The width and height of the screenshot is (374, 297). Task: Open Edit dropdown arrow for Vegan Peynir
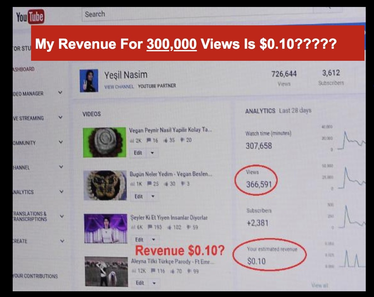[x=152, y=153]
